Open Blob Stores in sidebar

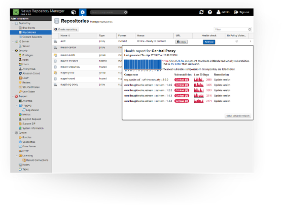(29, 28)
